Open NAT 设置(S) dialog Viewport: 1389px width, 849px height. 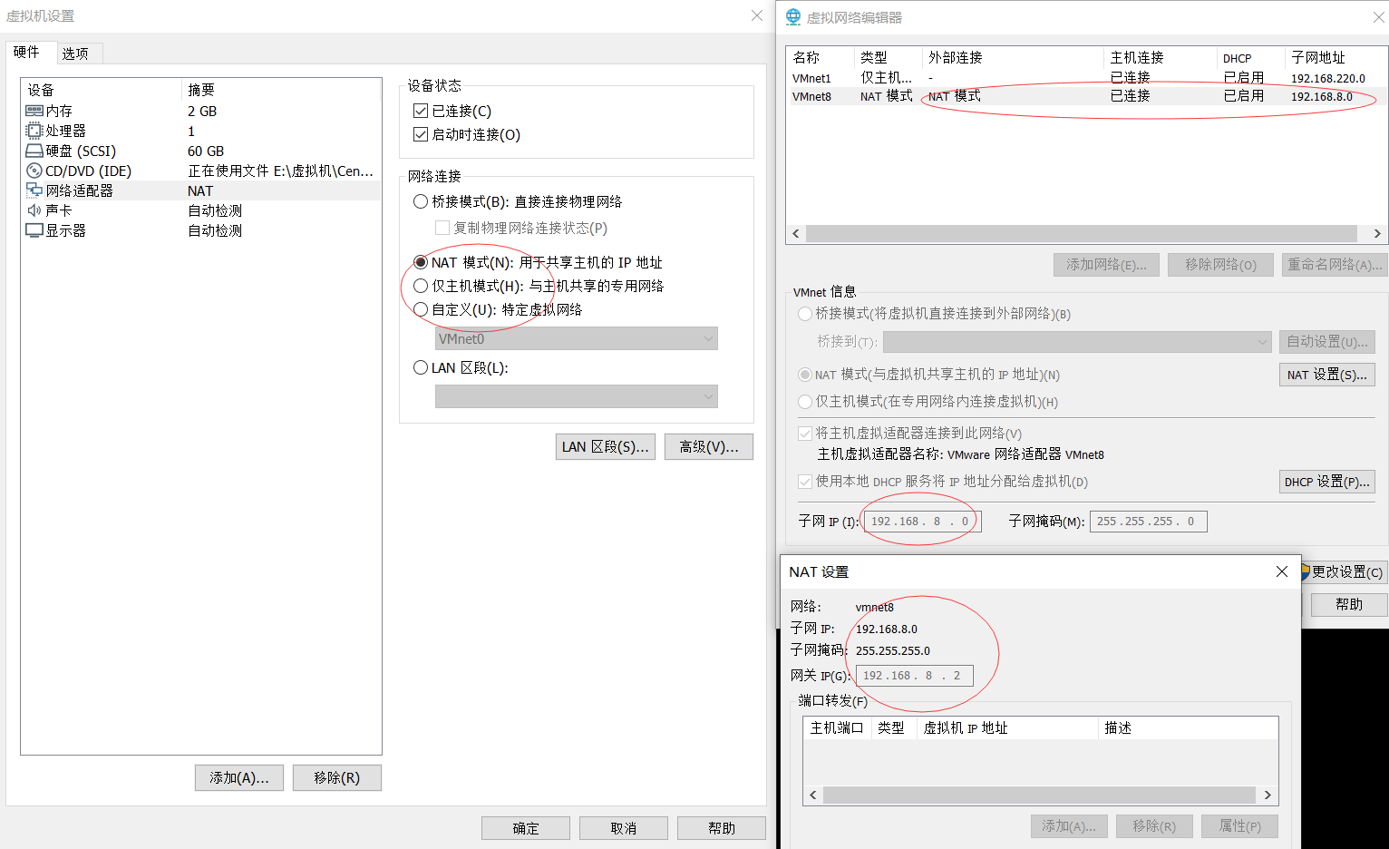pos(1326,374)
